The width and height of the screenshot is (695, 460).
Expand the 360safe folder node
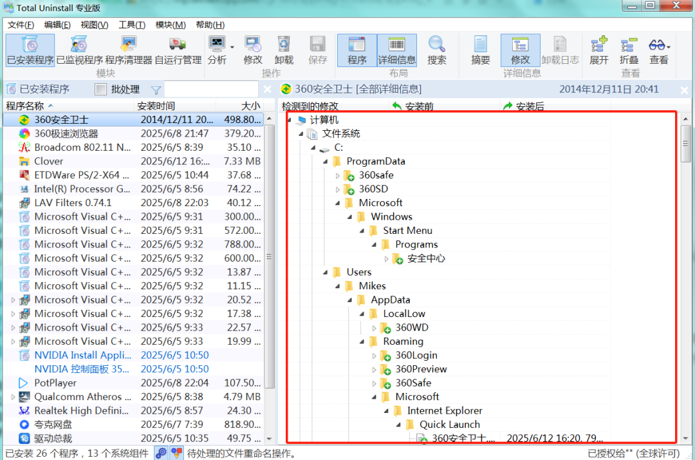click(x=338, y=176)
